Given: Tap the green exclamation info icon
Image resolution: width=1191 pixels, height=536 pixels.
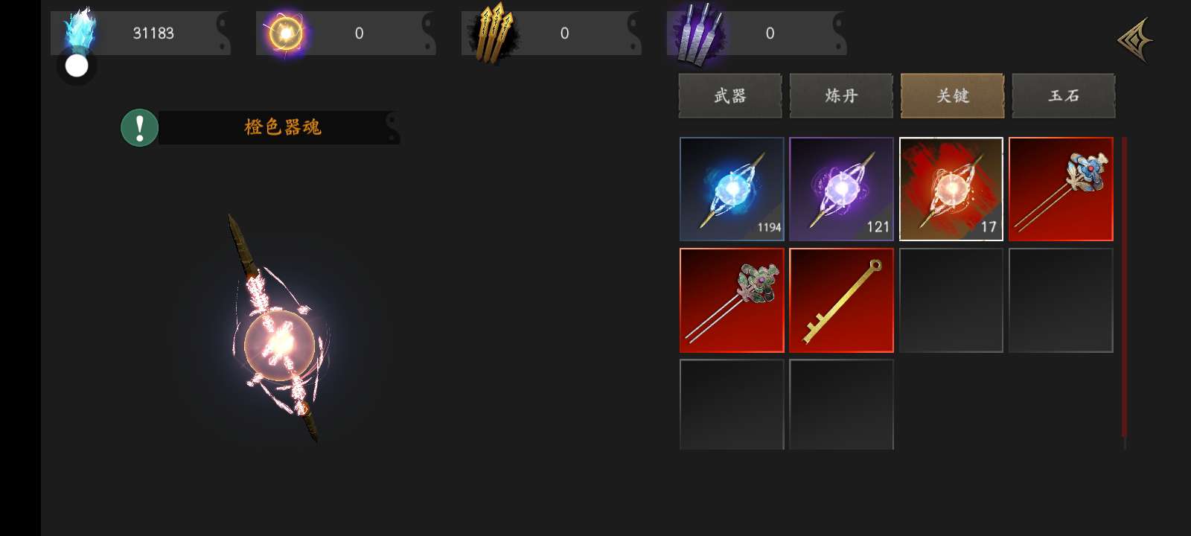Looking at the screenshot, I should click(140, 128).
